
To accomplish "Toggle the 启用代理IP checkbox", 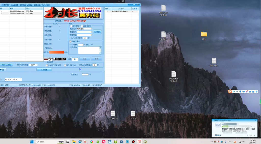I will point(71,41).
